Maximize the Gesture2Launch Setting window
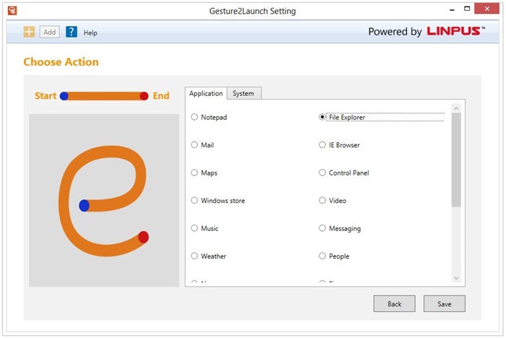 (467, 9)
